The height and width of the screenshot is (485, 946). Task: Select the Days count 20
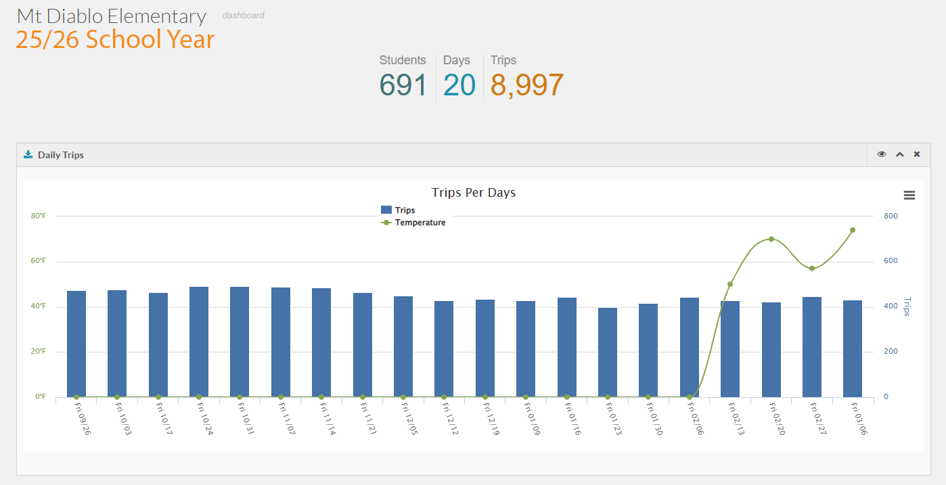(x=459, y=86)
